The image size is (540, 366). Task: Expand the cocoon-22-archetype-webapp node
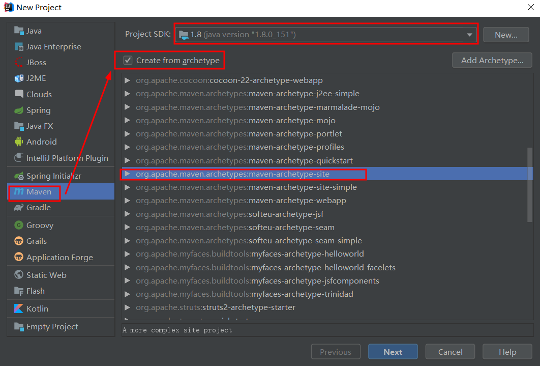[x=128, y=80]
